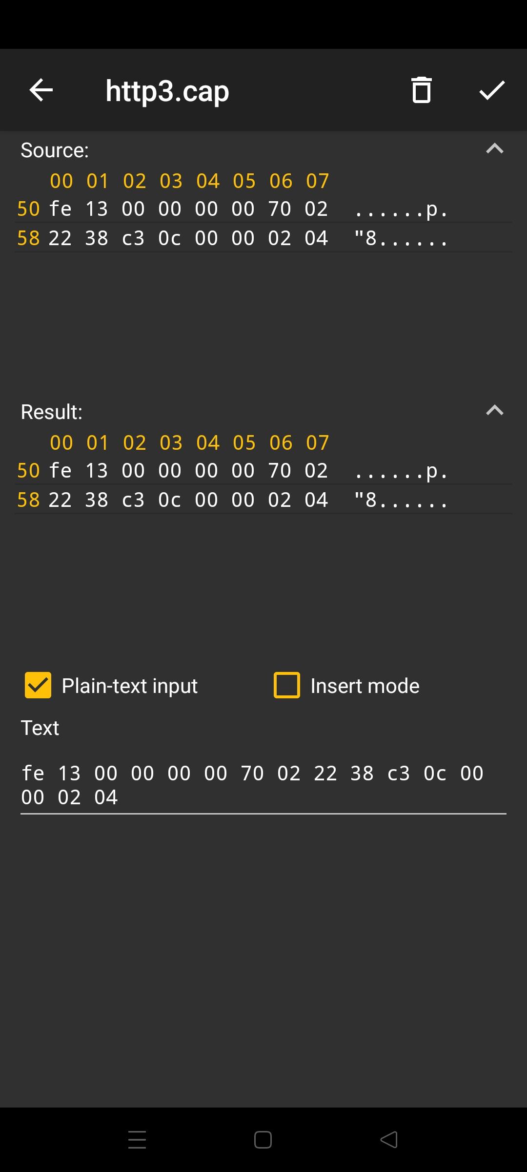Enable the Insert mode checkbox
The image size is (527, 1172).
tap(287, 685)
